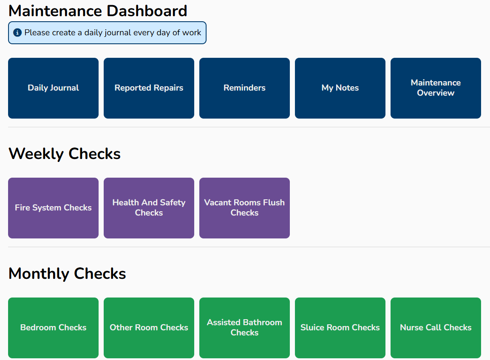Open the Daily Journal tile

click(53, 88)
